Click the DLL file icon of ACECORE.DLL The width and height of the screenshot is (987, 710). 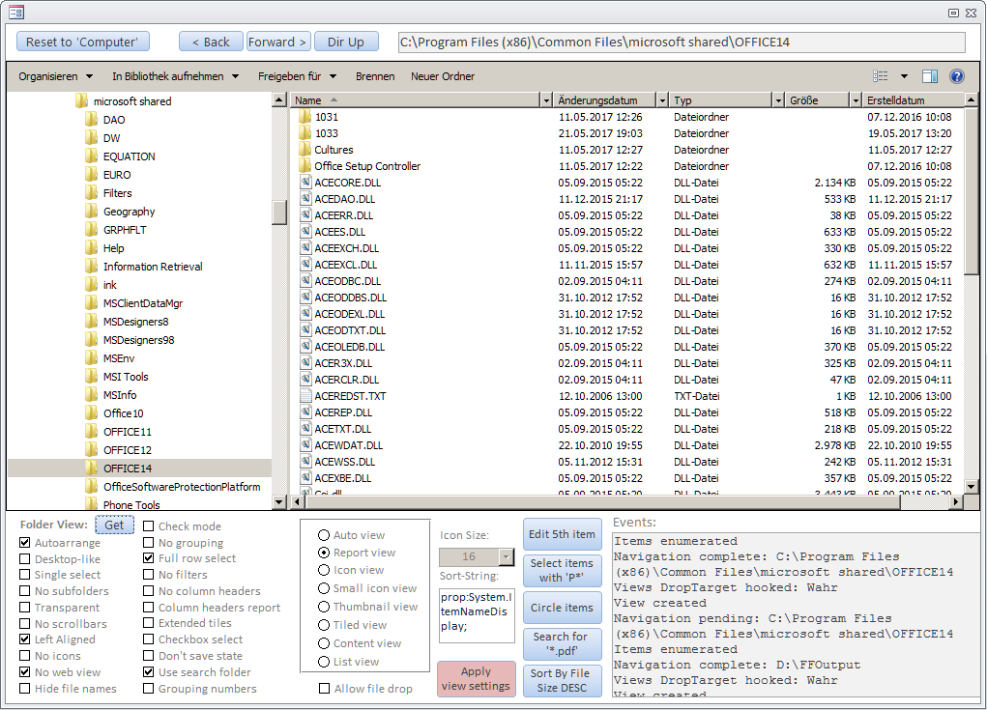(x=305, y=183)
